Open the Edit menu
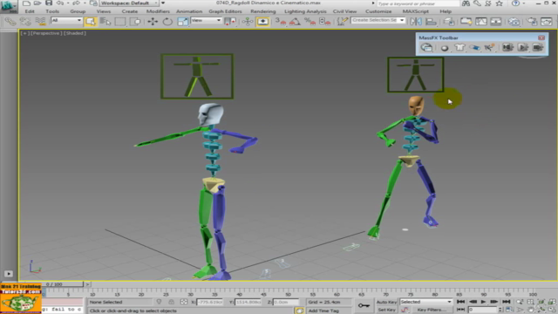 tap(30, 11)
